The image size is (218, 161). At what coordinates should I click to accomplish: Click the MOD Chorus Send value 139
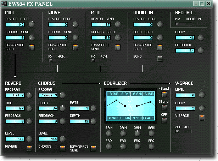coord(101,38)
